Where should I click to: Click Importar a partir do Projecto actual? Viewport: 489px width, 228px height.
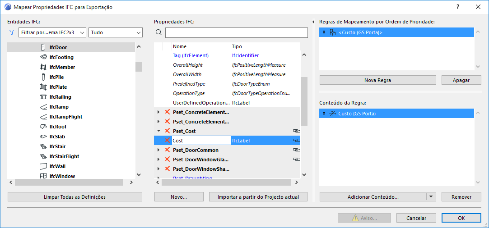[x=258, y=196]
